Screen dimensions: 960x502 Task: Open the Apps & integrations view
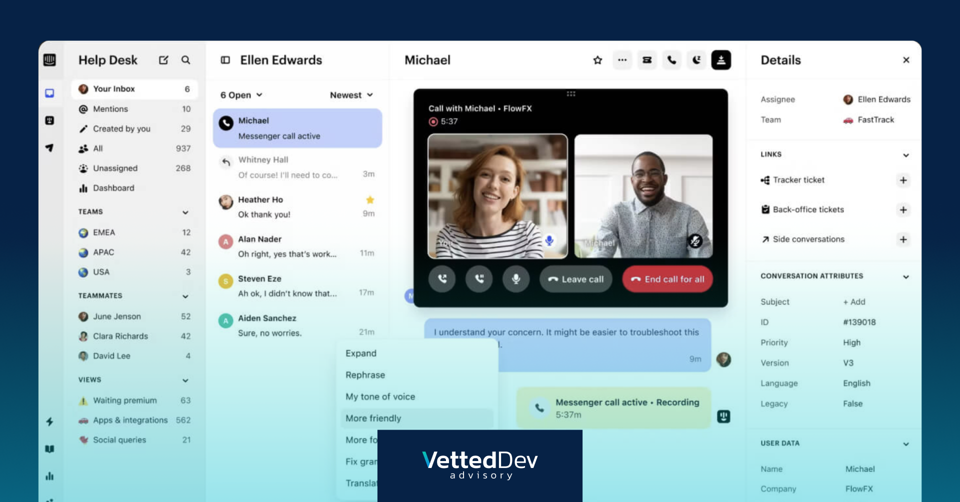point(134,420)
